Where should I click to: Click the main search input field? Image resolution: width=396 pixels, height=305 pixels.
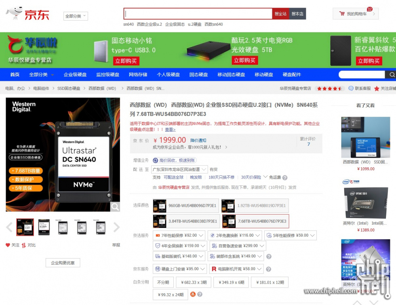[x=198, y=14]
